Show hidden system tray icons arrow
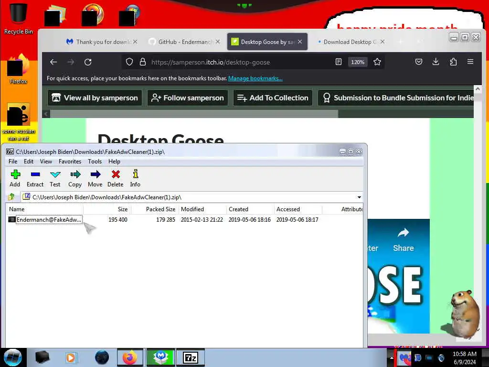 pyautogui.click(x=391, y=357)
